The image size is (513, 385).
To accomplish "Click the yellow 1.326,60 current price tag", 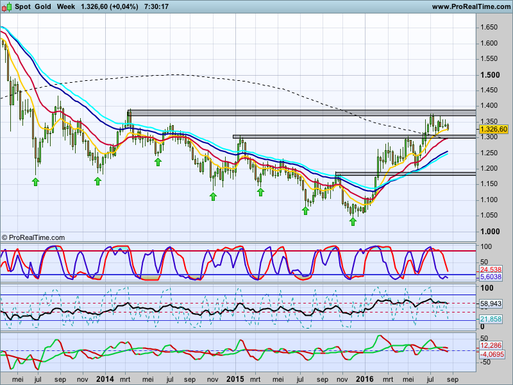I will [x=494, y=130].
